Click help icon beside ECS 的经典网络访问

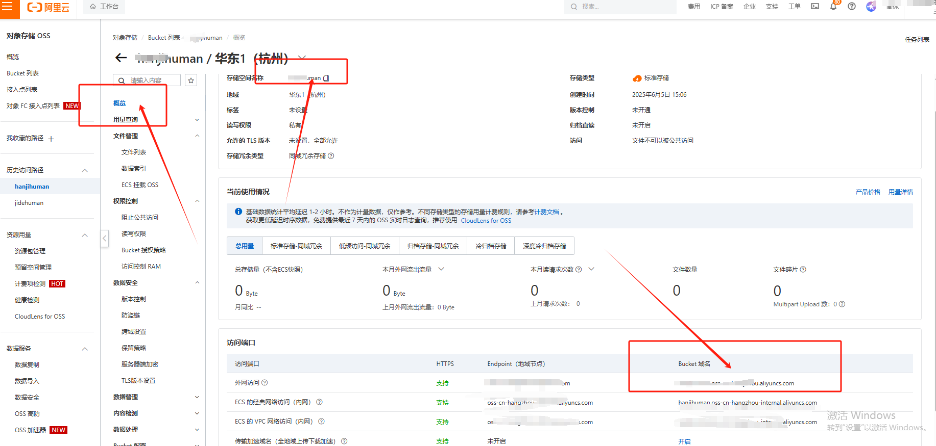pos(319,402)
